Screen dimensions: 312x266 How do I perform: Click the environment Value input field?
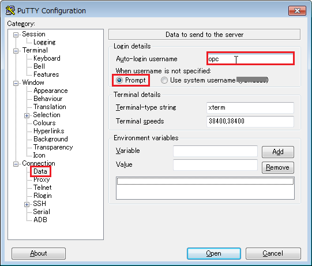[215, 165]
